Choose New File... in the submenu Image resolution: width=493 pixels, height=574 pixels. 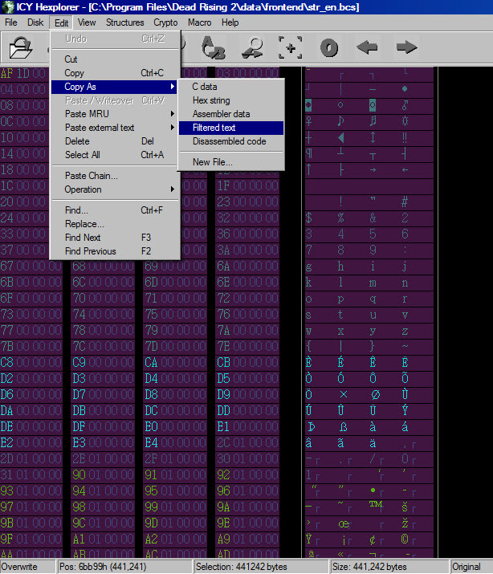coord(231,162)
